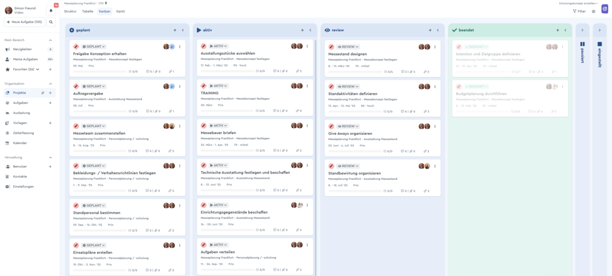Click the purple timer icon in top-right corner
The height and width of the screenshot is (276, 612).
click(x=605, y=10)
